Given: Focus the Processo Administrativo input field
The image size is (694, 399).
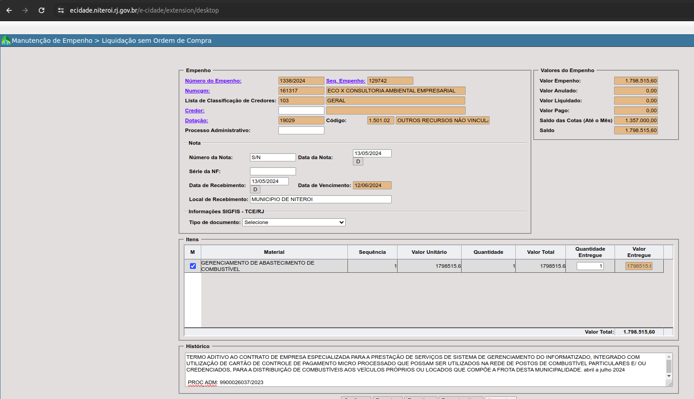Looking at the screenshot, I should (301, 130).
